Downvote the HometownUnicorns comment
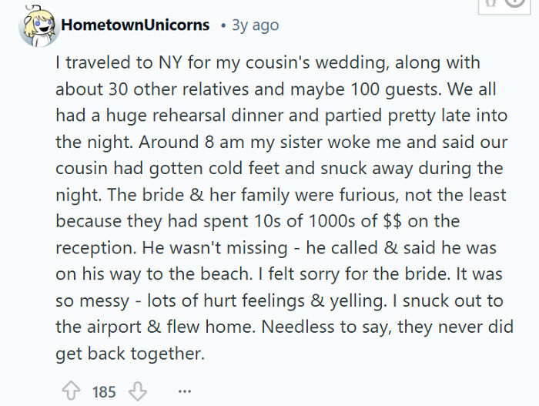Screen dimensions: 539x406 [x=136, y=391]
